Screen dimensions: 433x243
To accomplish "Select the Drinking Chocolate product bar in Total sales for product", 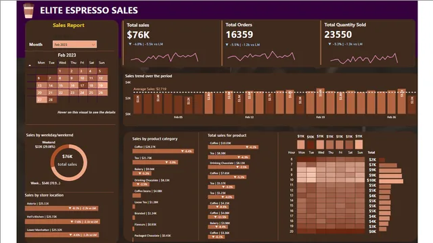I will (x=229, y=167).
